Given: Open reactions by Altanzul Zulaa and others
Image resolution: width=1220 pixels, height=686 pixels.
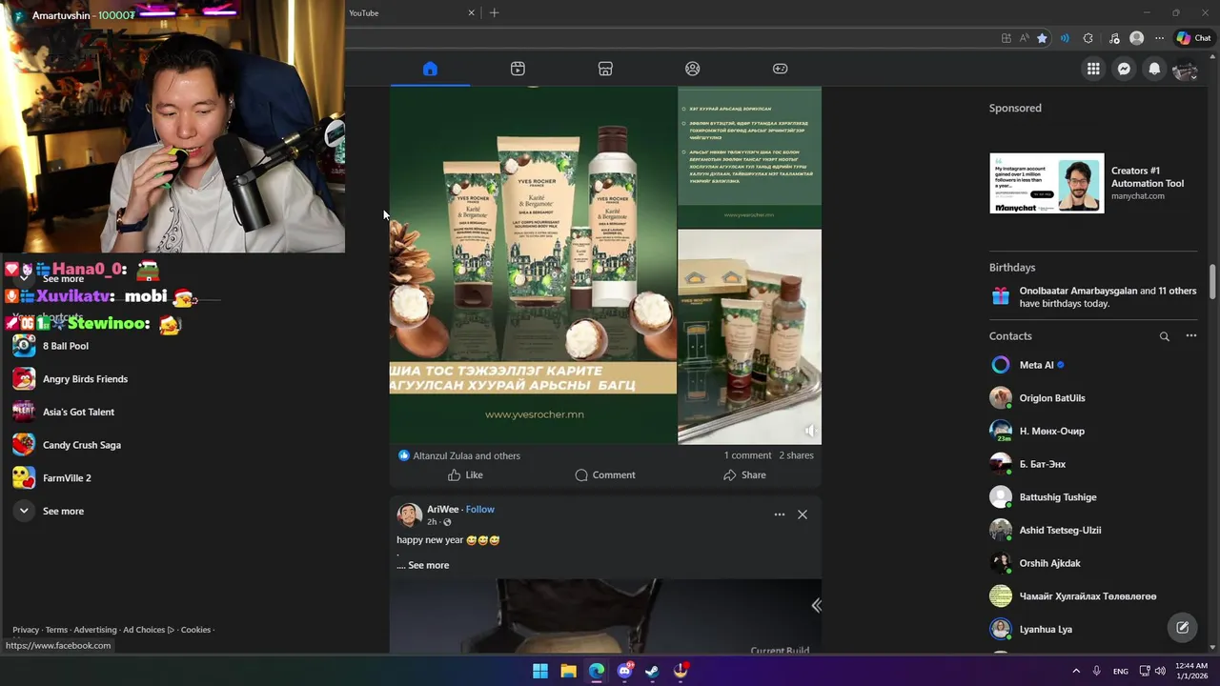Looking at the screenshot, I should click(466, 455).
